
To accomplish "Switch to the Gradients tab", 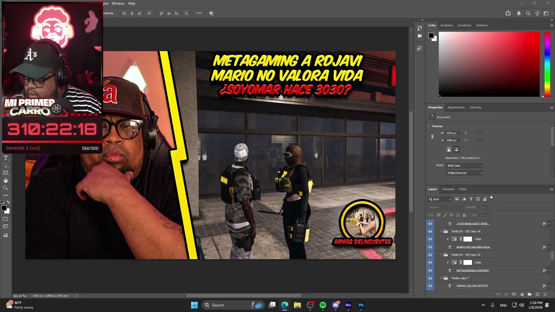I will [464, 25].
